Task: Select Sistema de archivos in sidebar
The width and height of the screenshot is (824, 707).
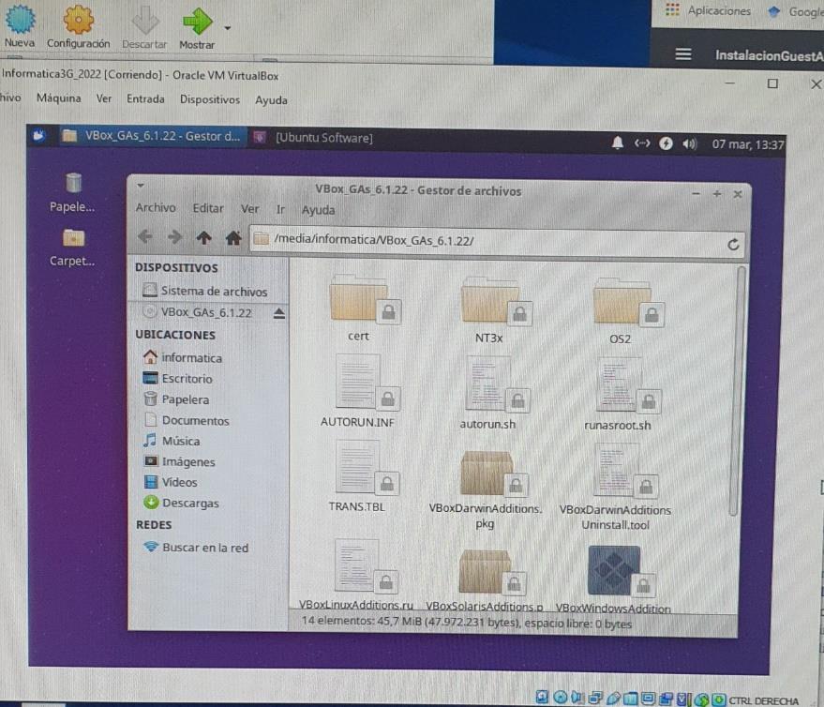Action: click(207, 291)
